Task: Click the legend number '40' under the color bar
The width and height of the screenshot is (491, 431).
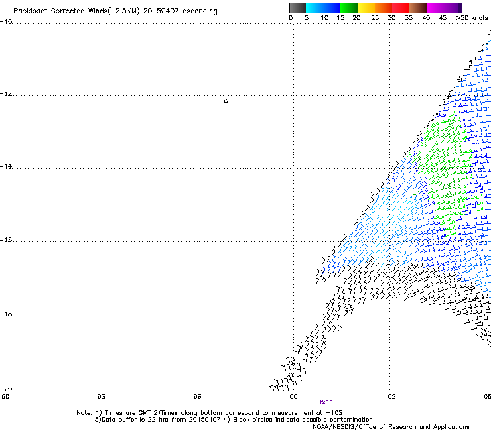Action: tap(426, 18)
